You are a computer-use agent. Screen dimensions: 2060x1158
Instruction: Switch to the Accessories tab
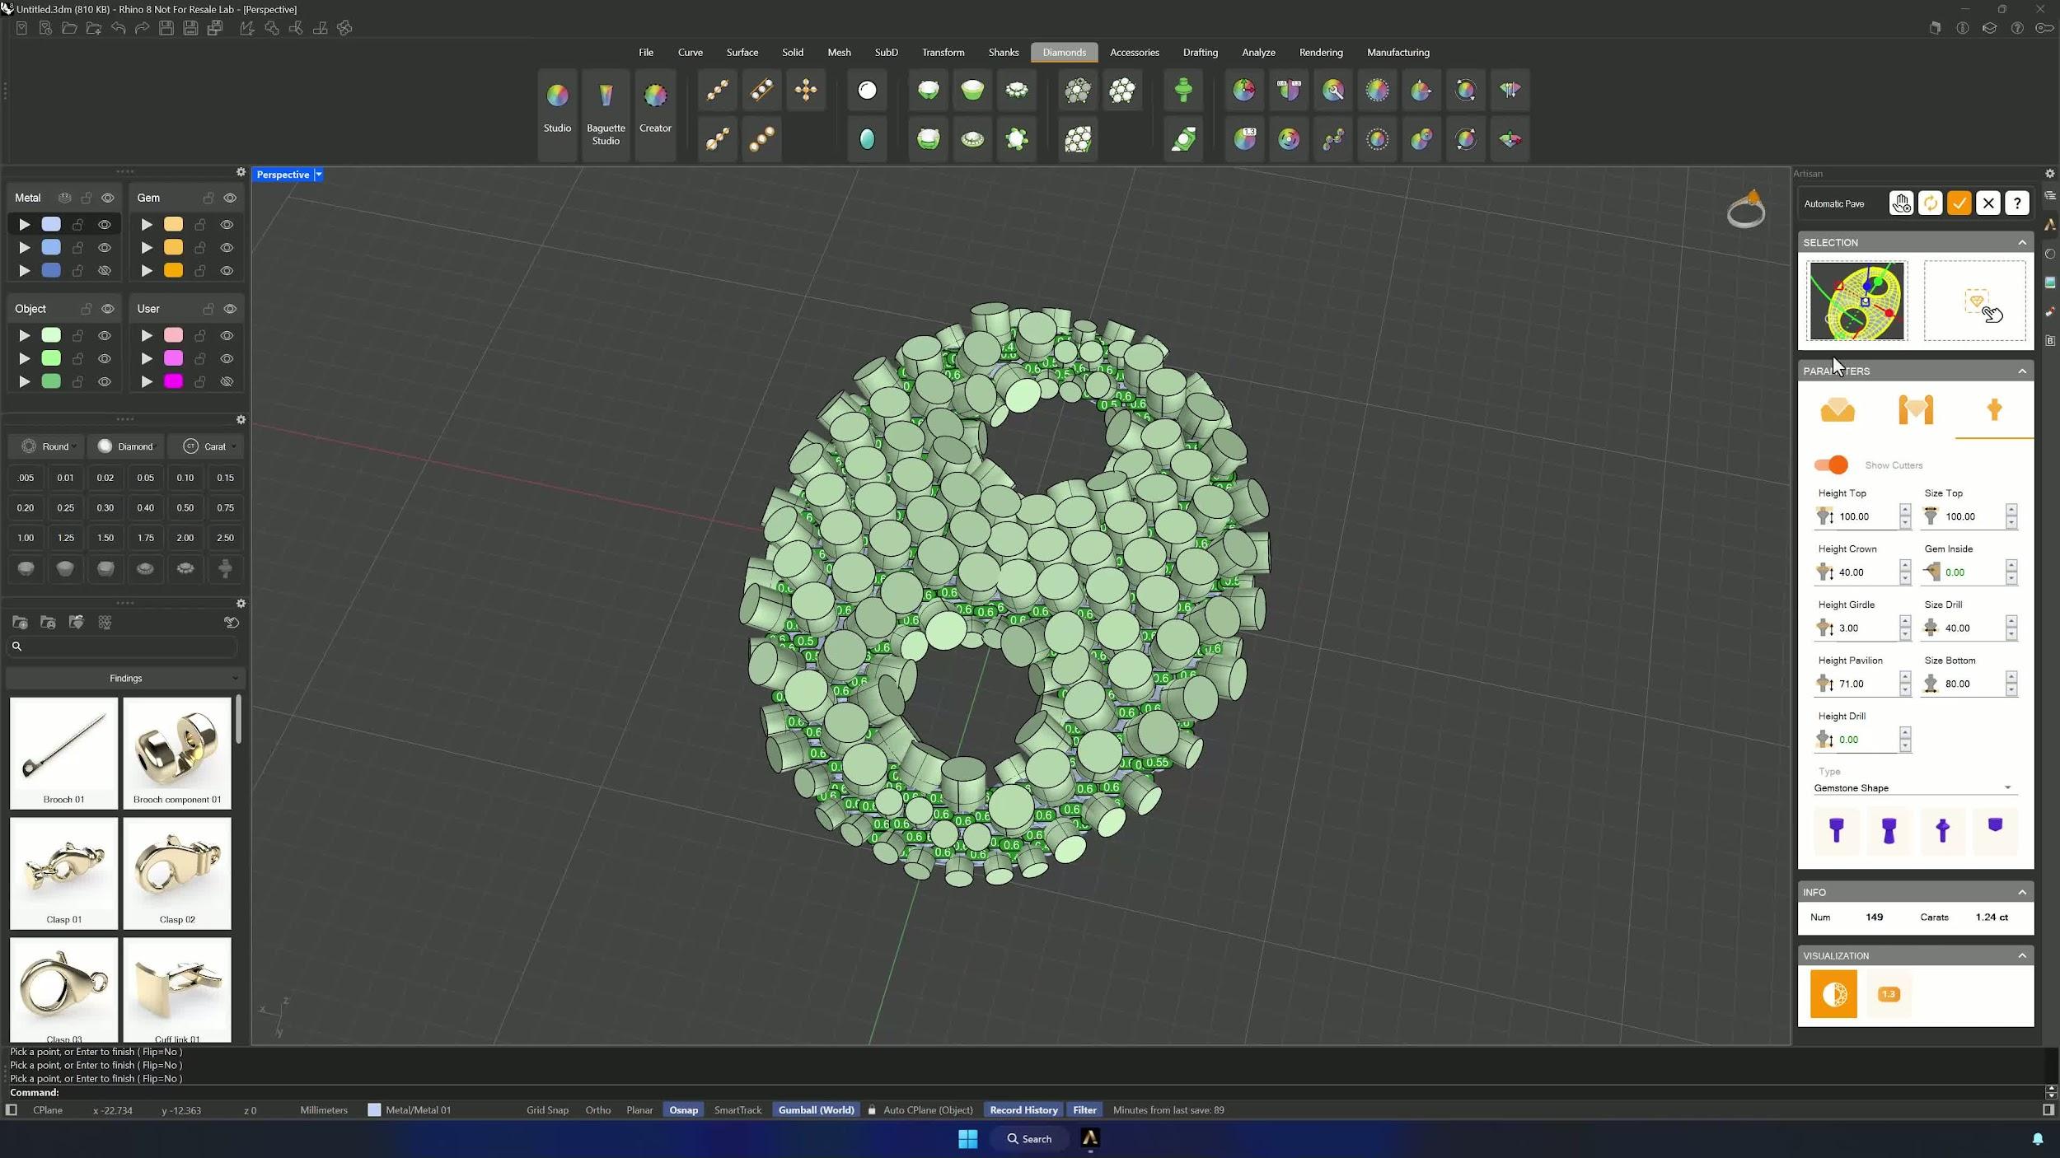1134,53
